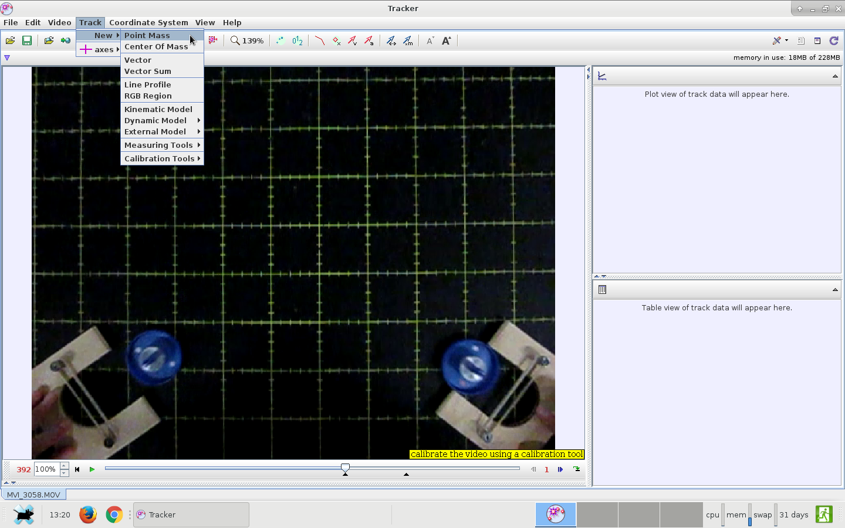Step forward one video frame
This screenshot has width=845, height=528.
click(560, 469)
